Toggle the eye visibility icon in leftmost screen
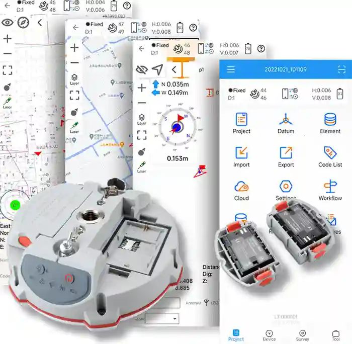The width and height of the screenshot is (352, 344). tap(7, 23)
